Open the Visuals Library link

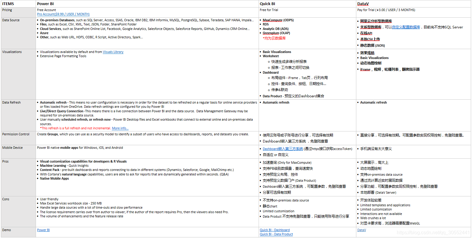pos(113,52)
